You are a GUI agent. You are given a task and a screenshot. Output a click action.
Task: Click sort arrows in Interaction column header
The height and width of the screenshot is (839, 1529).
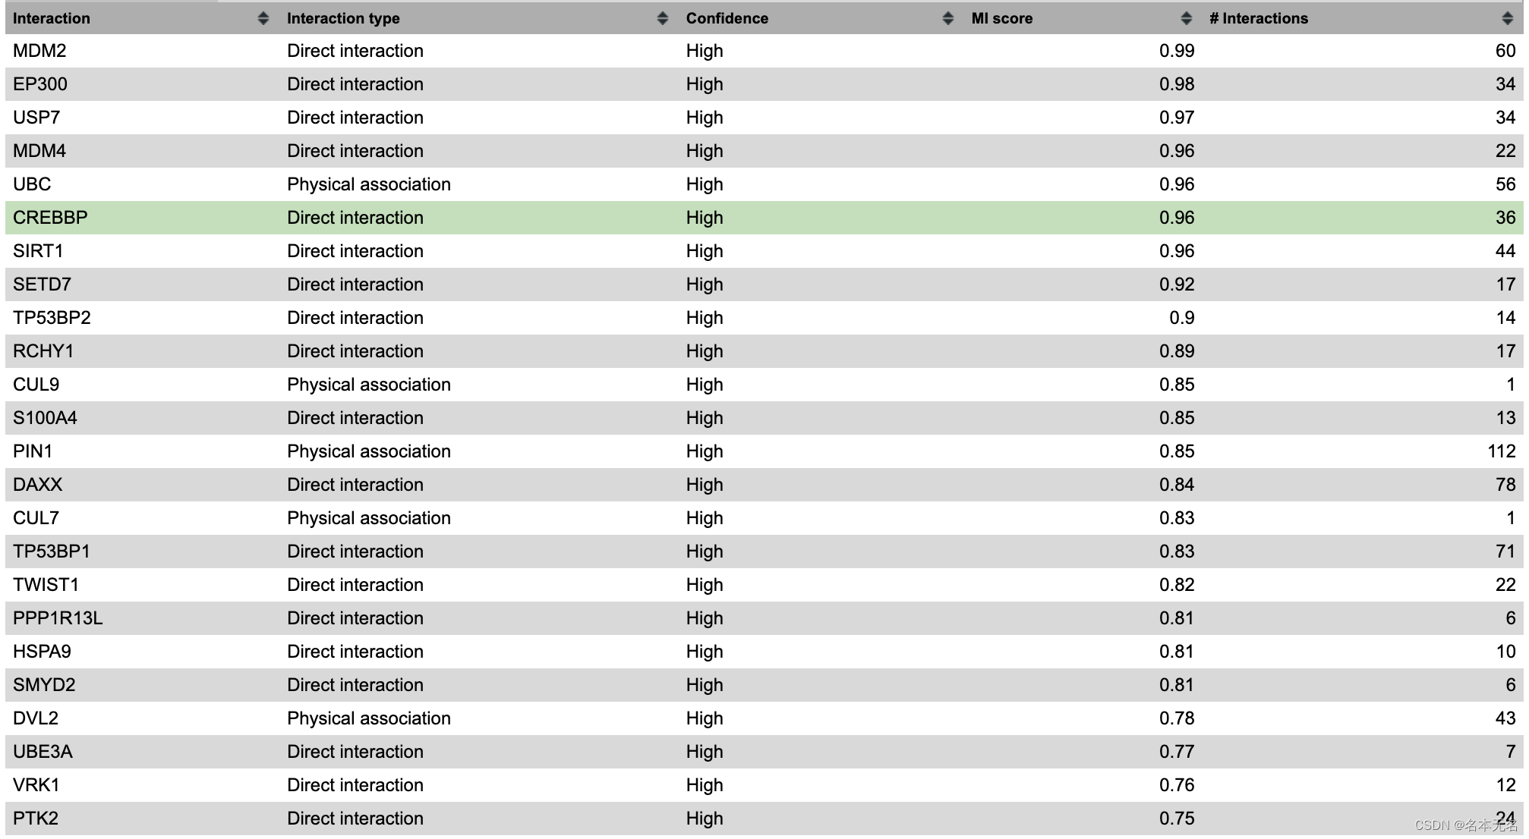tap(263, 18)
